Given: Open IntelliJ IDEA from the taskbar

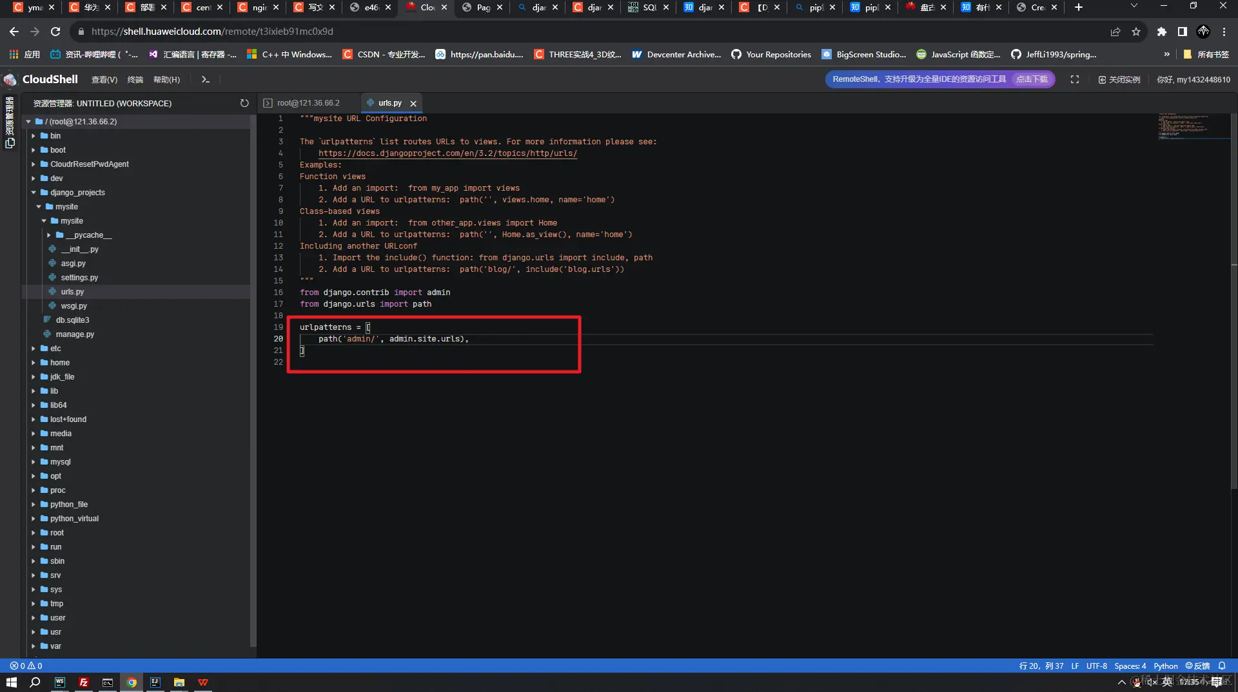Looking at the screenshot, I should pos(155,682).
